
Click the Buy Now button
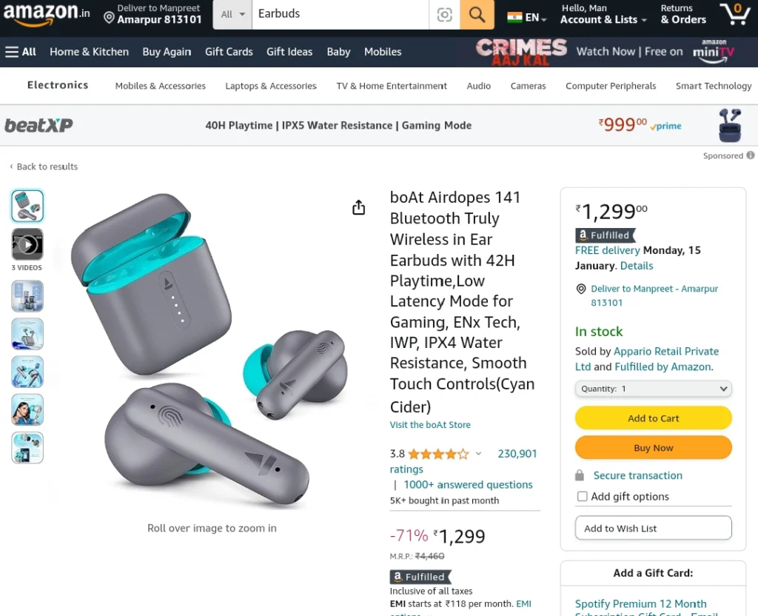point(653,448)
